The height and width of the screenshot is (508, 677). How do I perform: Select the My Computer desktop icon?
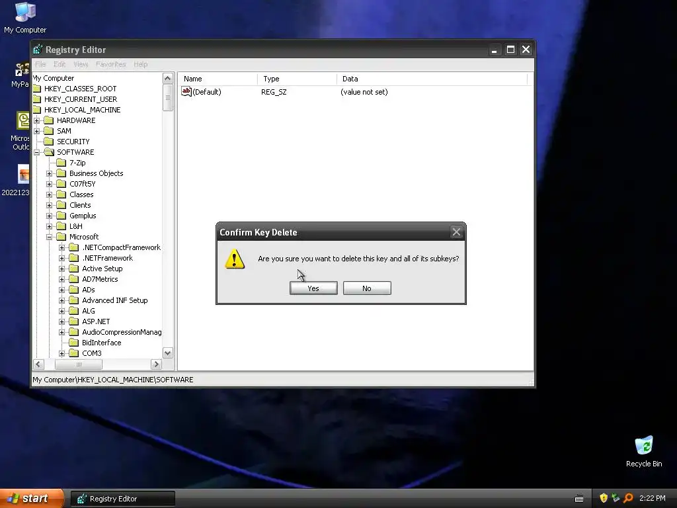pos(25,18)
